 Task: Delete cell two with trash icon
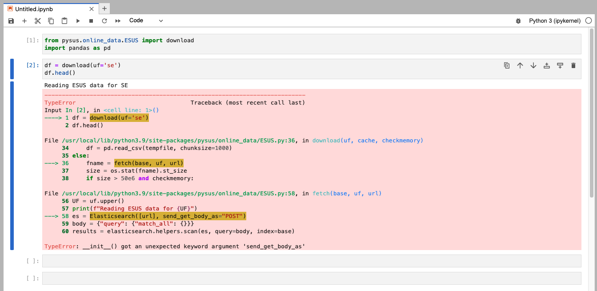point(573,65)
